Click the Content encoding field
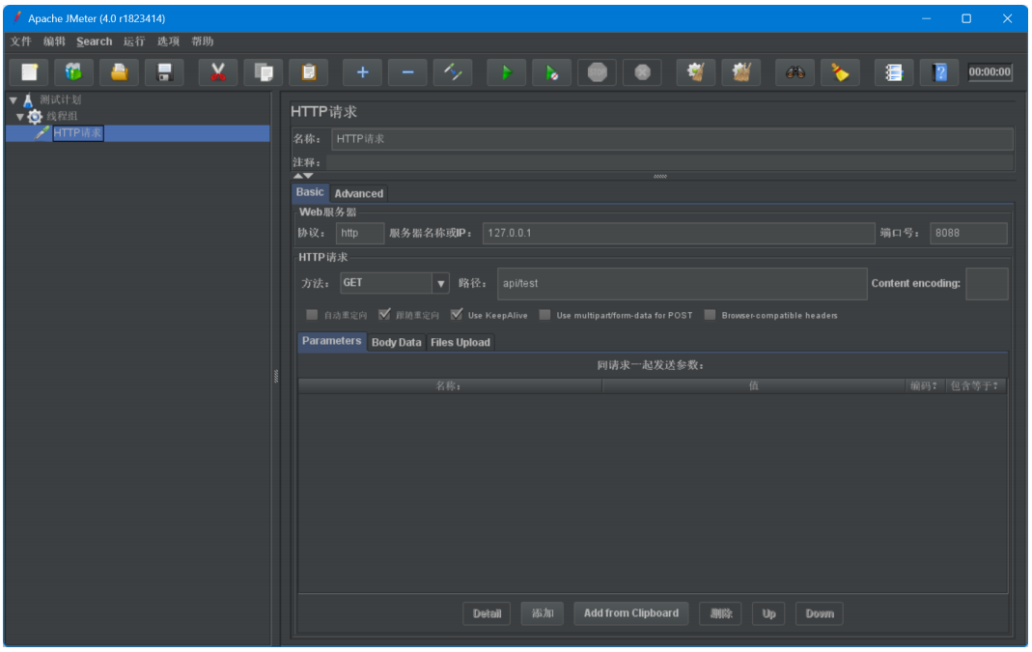Screen dimensions: 1032x652 point(987,284)
